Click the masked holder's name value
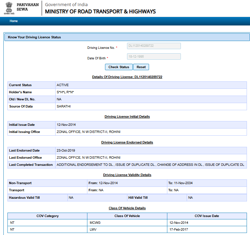 pyautogui.click(x=65, y=92)
